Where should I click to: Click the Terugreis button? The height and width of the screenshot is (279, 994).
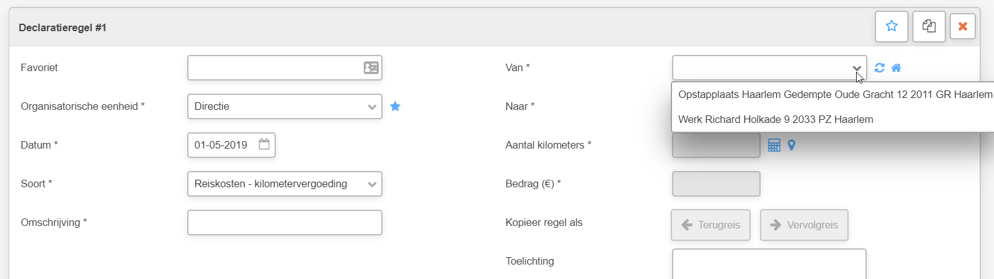point(711,225)
